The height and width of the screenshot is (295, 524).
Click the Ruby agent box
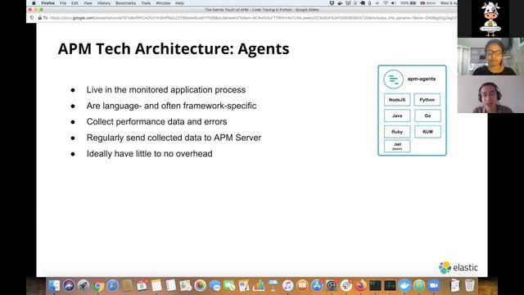pyautogui.click(x=397, y=132)
